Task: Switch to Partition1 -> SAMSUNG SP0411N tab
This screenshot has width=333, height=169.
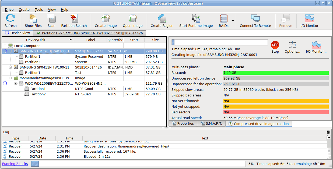Action: [90, 33]
